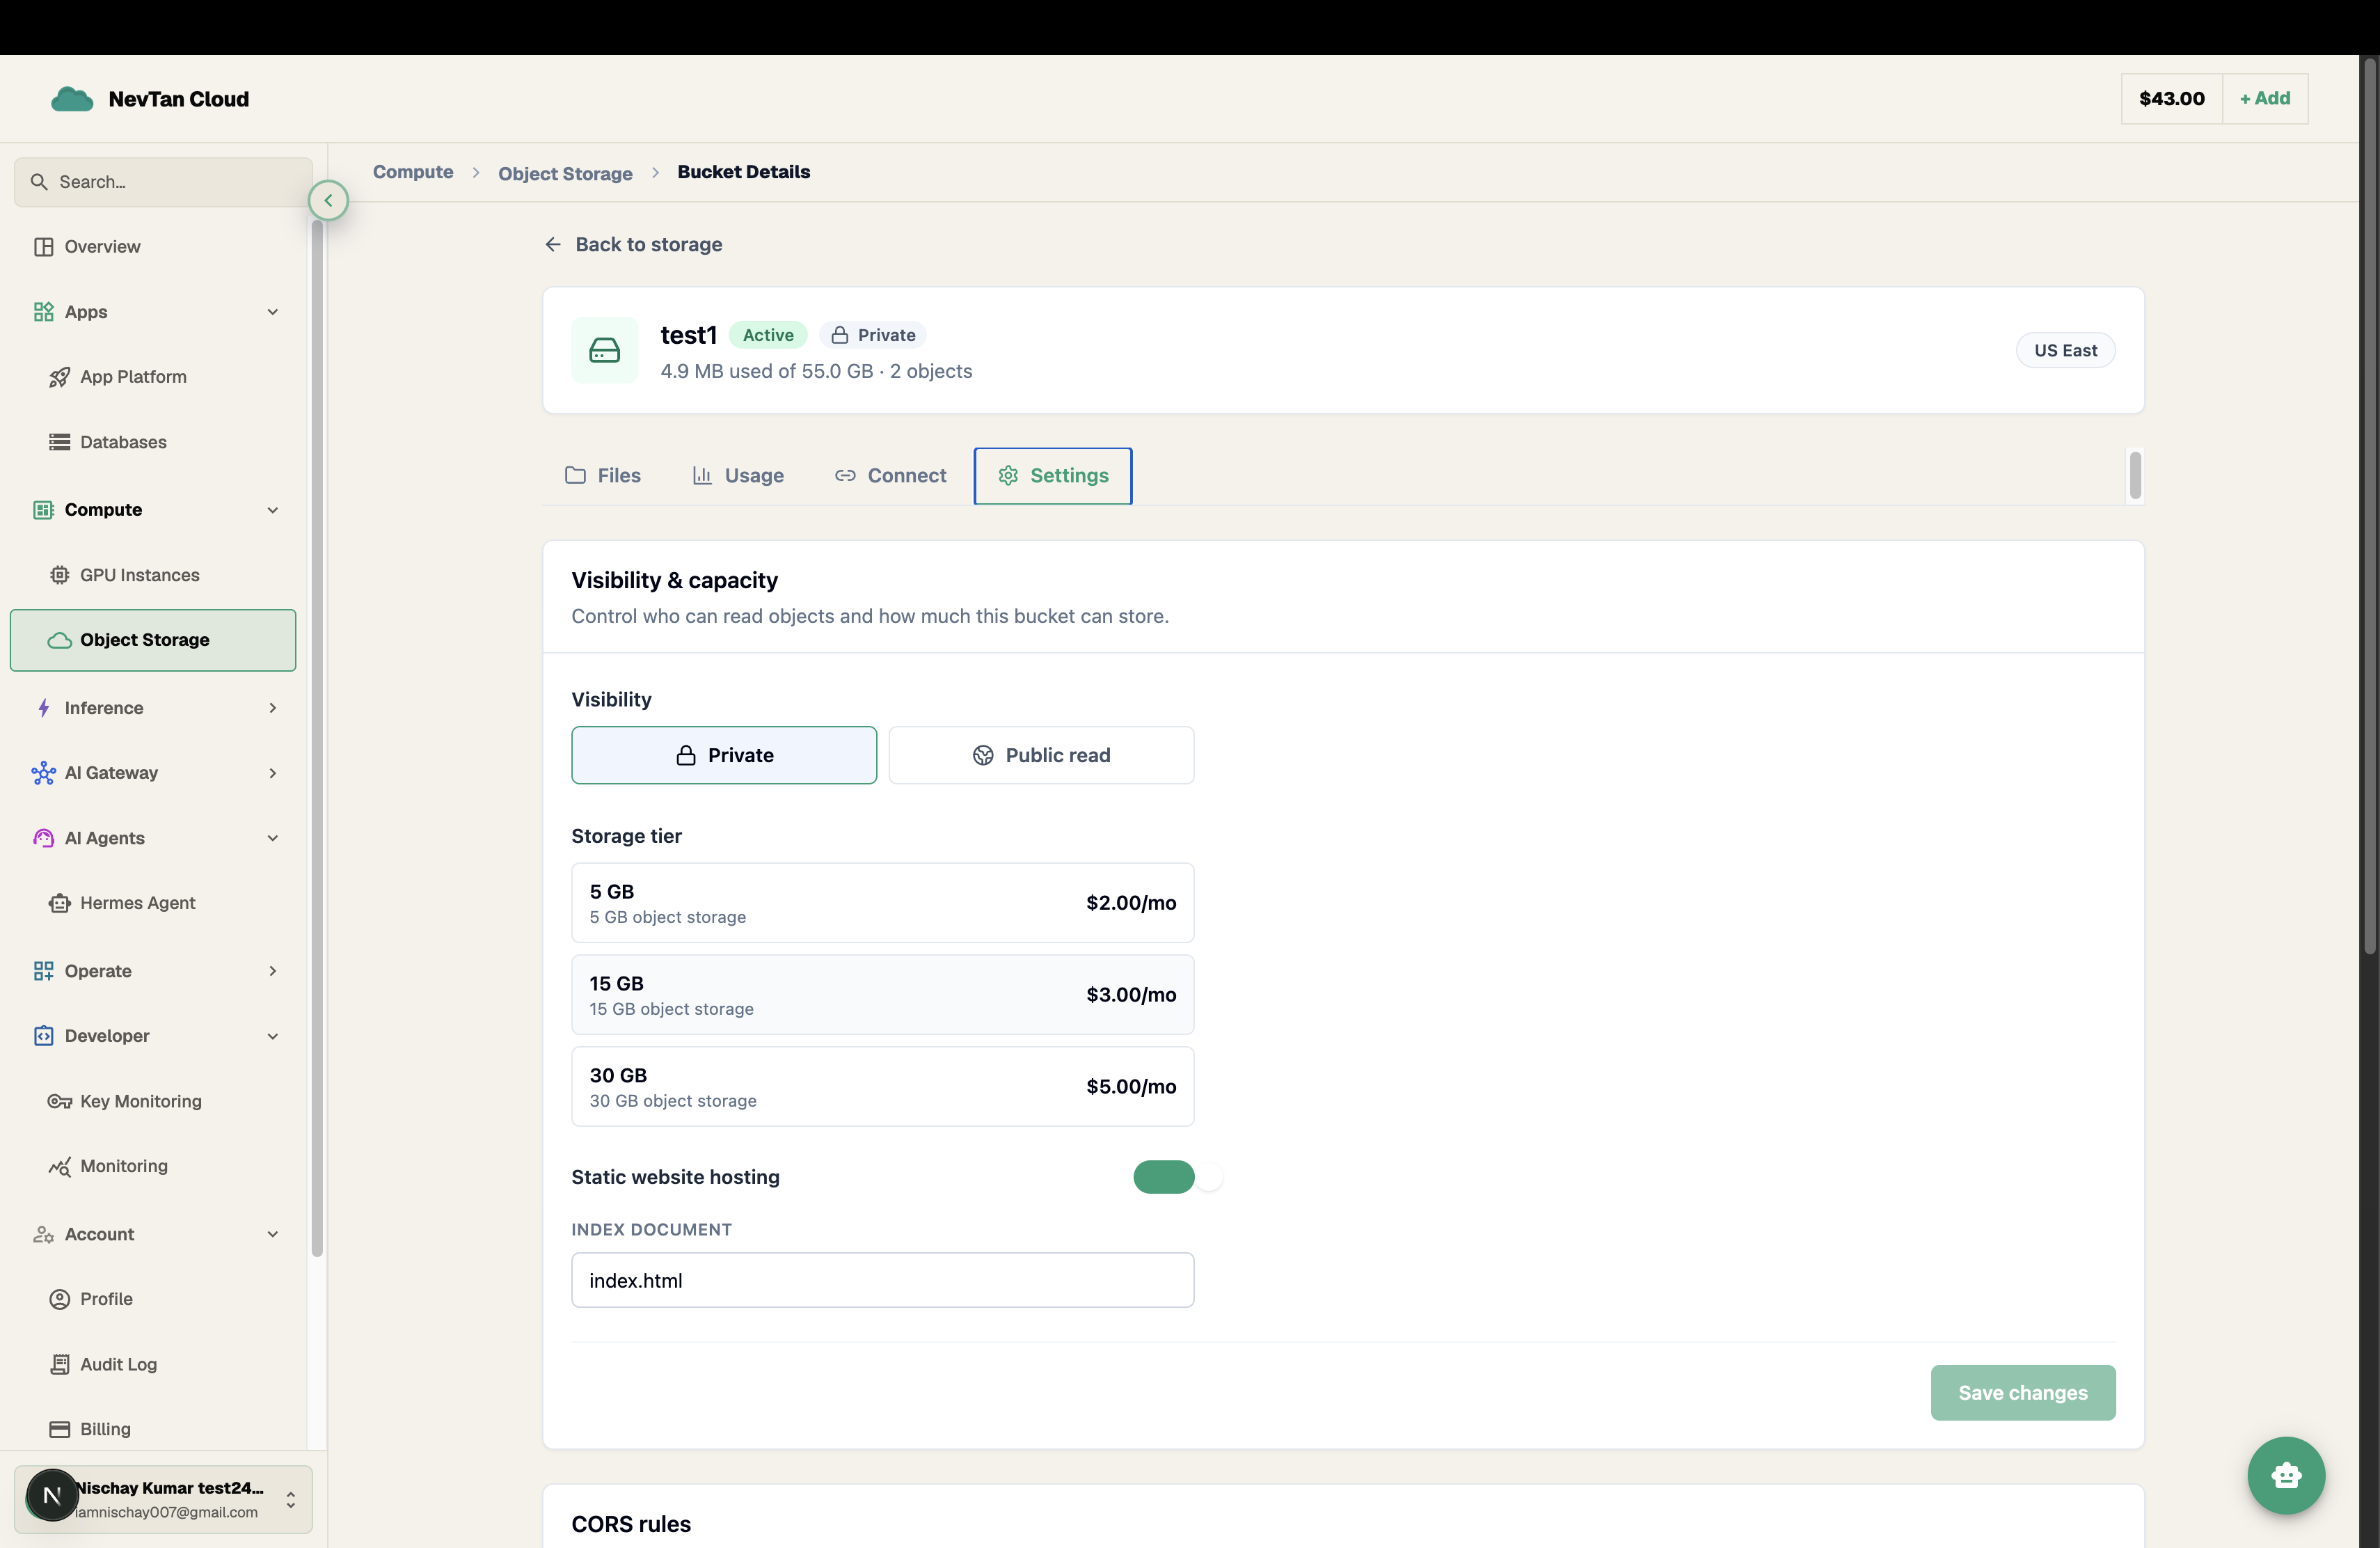Open App Platform via its rocket icon
Viewport: 2380px width, 1548px height.
pyautogui.click(x=59, y=377)
